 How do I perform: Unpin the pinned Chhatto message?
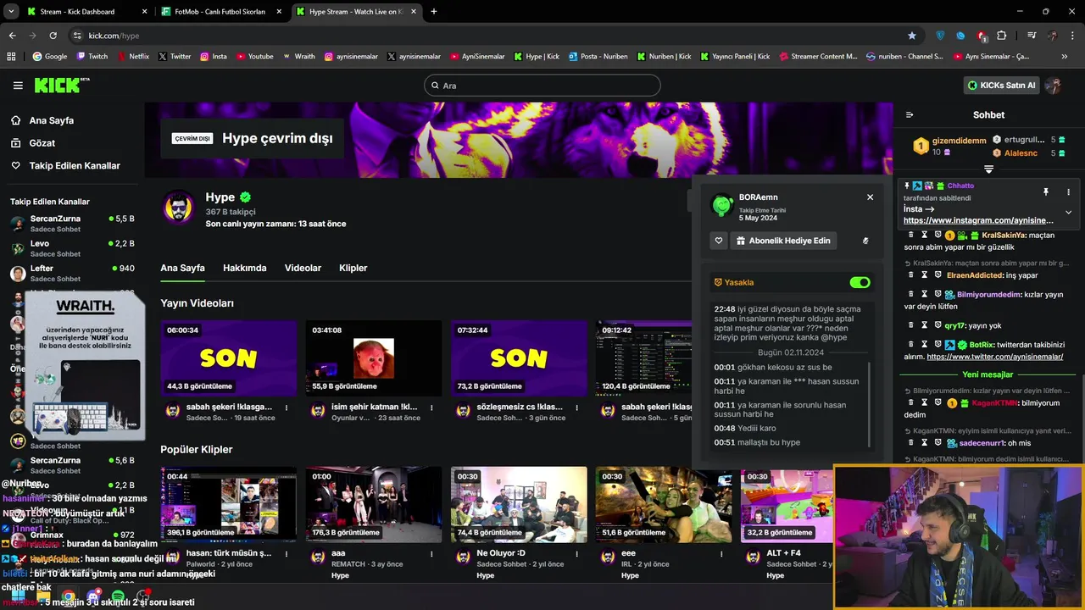1046,192
